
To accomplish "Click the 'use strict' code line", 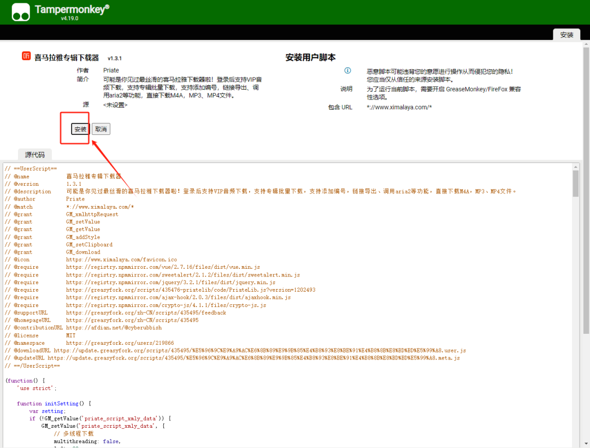I will pyautogui.click(x=37, y=388).
